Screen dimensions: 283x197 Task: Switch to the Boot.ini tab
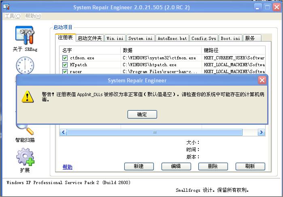click(230, 38)
